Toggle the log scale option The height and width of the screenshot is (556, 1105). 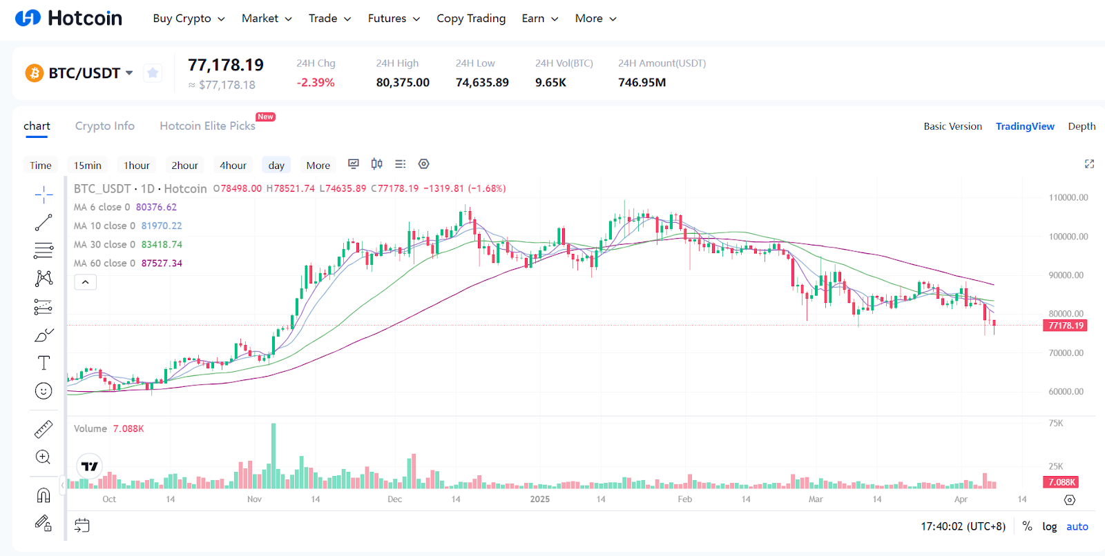[1049, 526]
